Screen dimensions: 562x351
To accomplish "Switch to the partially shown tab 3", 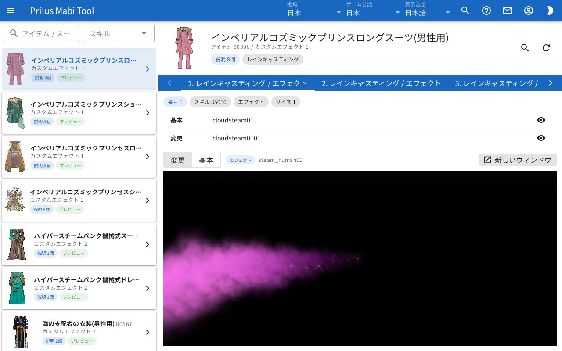I will click(496, 83).
